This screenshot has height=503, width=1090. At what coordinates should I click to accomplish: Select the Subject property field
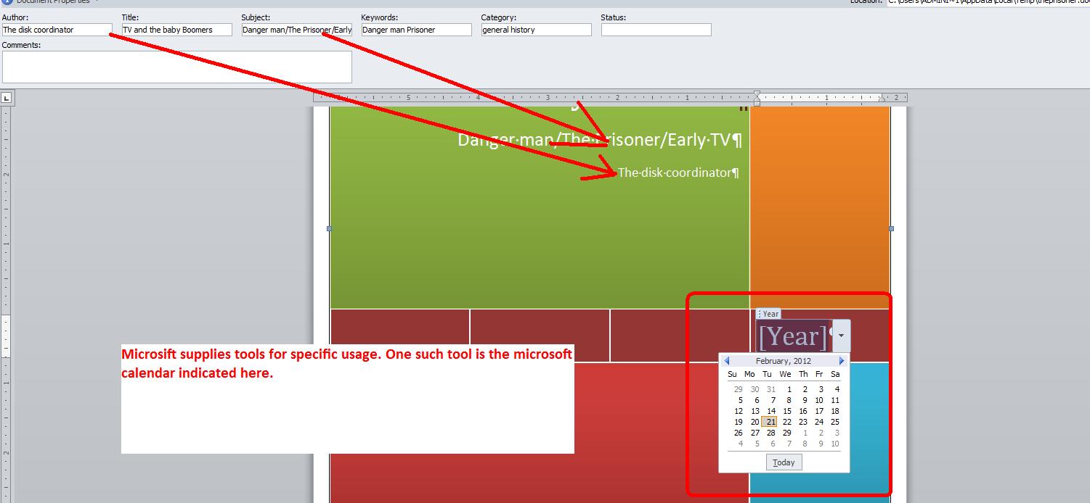(297, 30)
